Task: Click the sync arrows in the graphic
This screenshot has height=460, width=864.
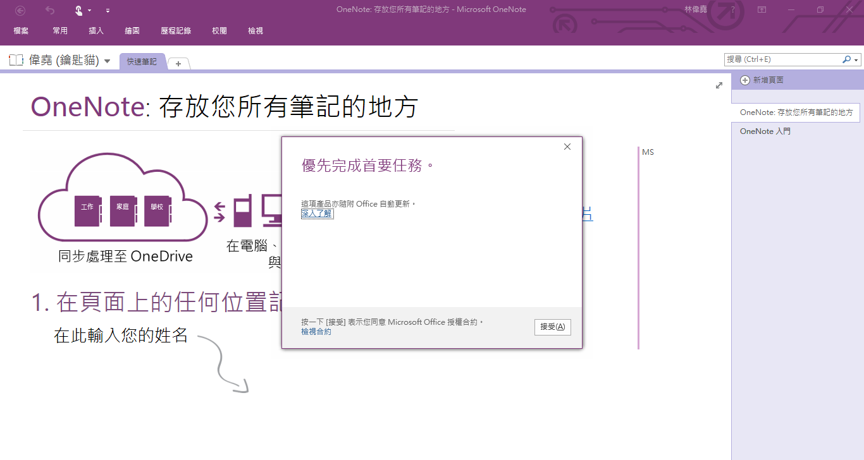Action: coord(220,212)
